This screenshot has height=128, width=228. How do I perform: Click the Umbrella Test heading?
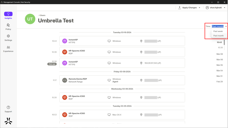pyautogui.click(x=56, y=20)
